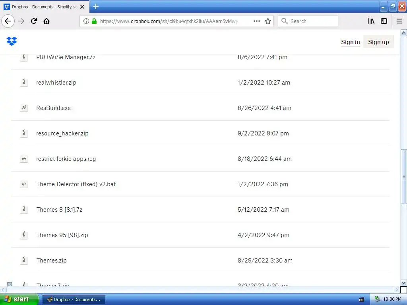The width and height of the screenshot is (407, 305).
Task: Click archive icon beside resource_hacker.zip
Action: click(x=24, y=133)
